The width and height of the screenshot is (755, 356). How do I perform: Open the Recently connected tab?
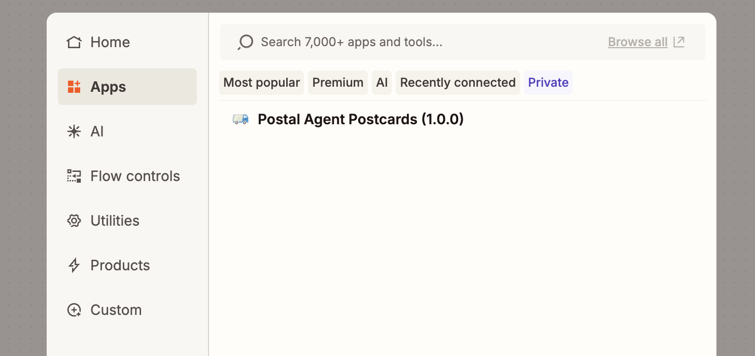[x=458, y=83]
